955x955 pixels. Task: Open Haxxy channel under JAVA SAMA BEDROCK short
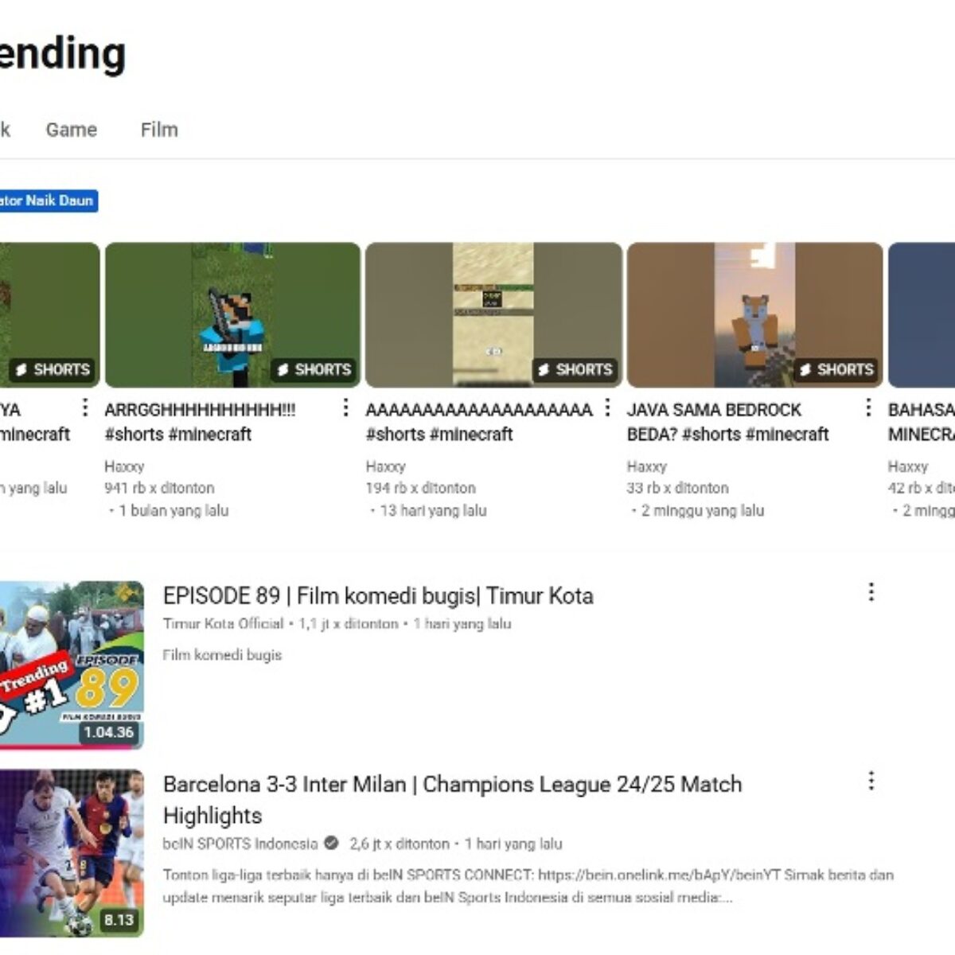tap(646, 466)
